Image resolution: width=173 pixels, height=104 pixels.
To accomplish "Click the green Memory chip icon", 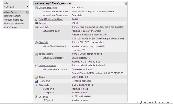I will coord(36,23).
